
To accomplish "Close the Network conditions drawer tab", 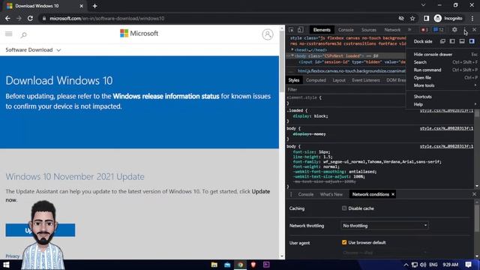I will pyautogui.click(x=393, y=194).
